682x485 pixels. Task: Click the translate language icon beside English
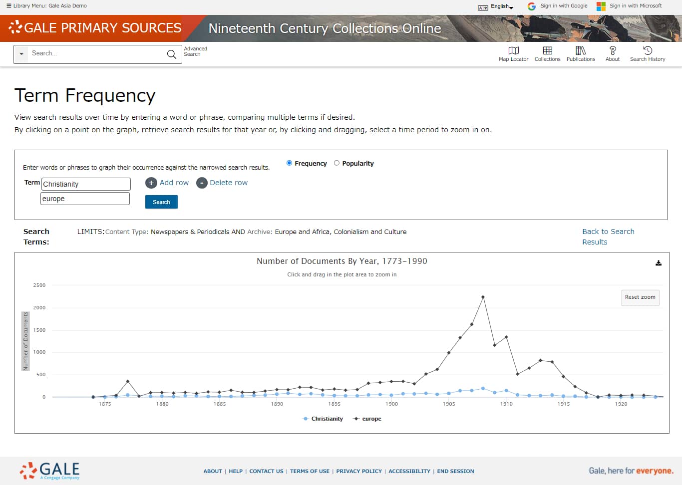click(483, 7)
